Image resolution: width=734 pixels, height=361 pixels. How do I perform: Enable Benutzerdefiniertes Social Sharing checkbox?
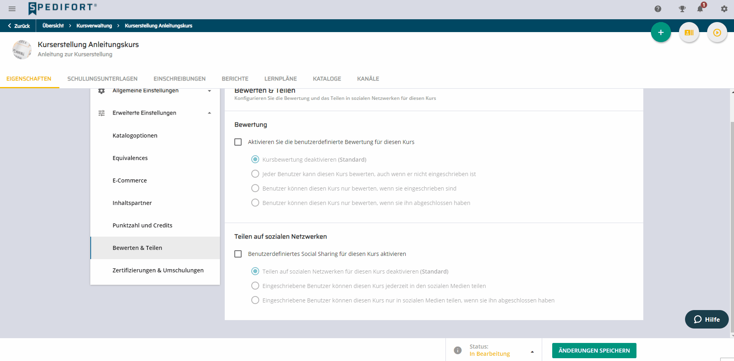click(238, 254)
